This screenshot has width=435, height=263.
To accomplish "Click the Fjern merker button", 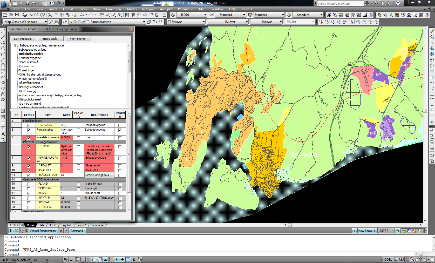I will point(78,39).
